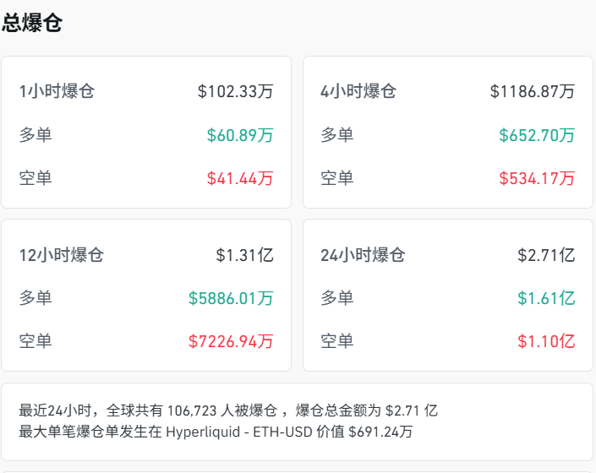596x473 pixels.
Task: Select the 1小时爆仓 card title
Action: (57, 91)
